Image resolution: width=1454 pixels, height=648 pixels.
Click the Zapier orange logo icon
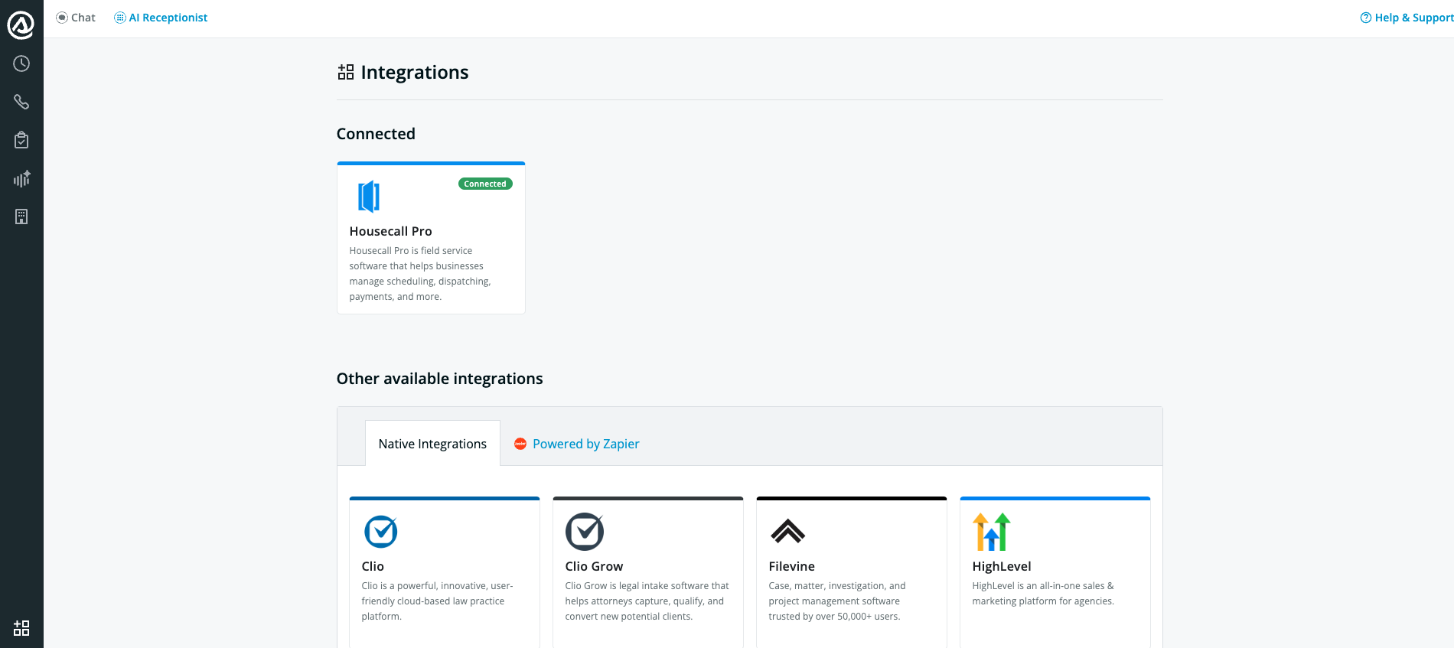[520, 444]
